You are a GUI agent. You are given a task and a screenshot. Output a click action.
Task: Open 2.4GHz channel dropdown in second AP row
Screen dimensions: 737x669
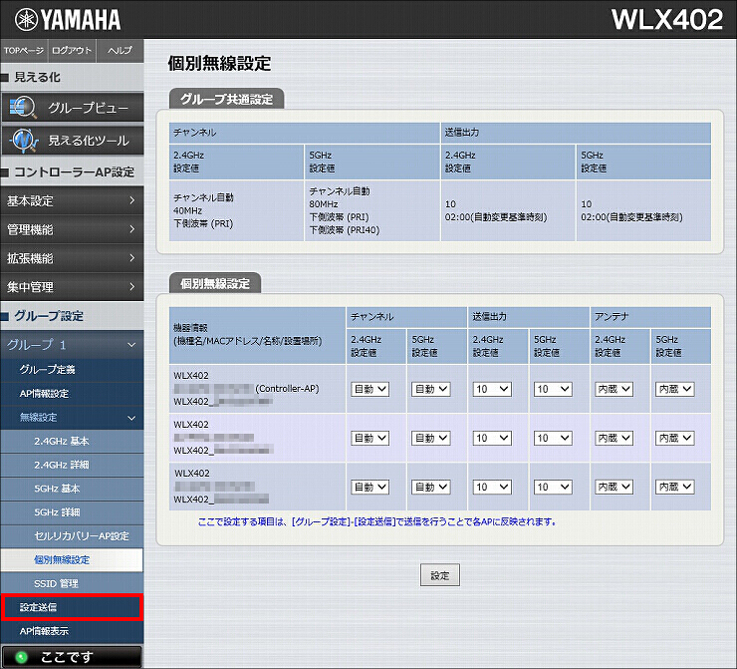click(x=369, y=438)
